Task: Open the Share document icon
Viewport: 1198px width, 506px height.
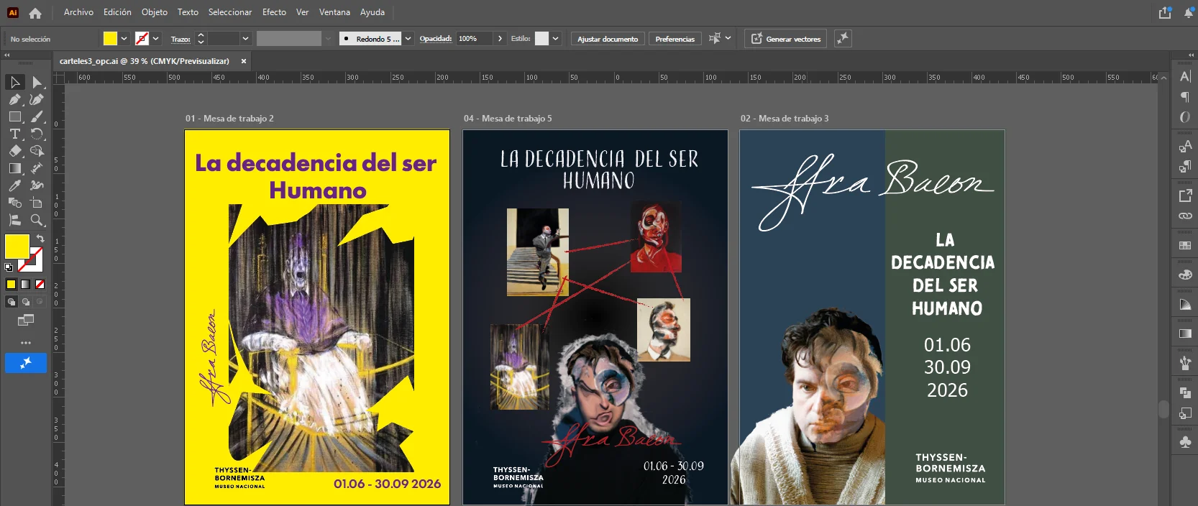Action: click(x=1165, y=13)
